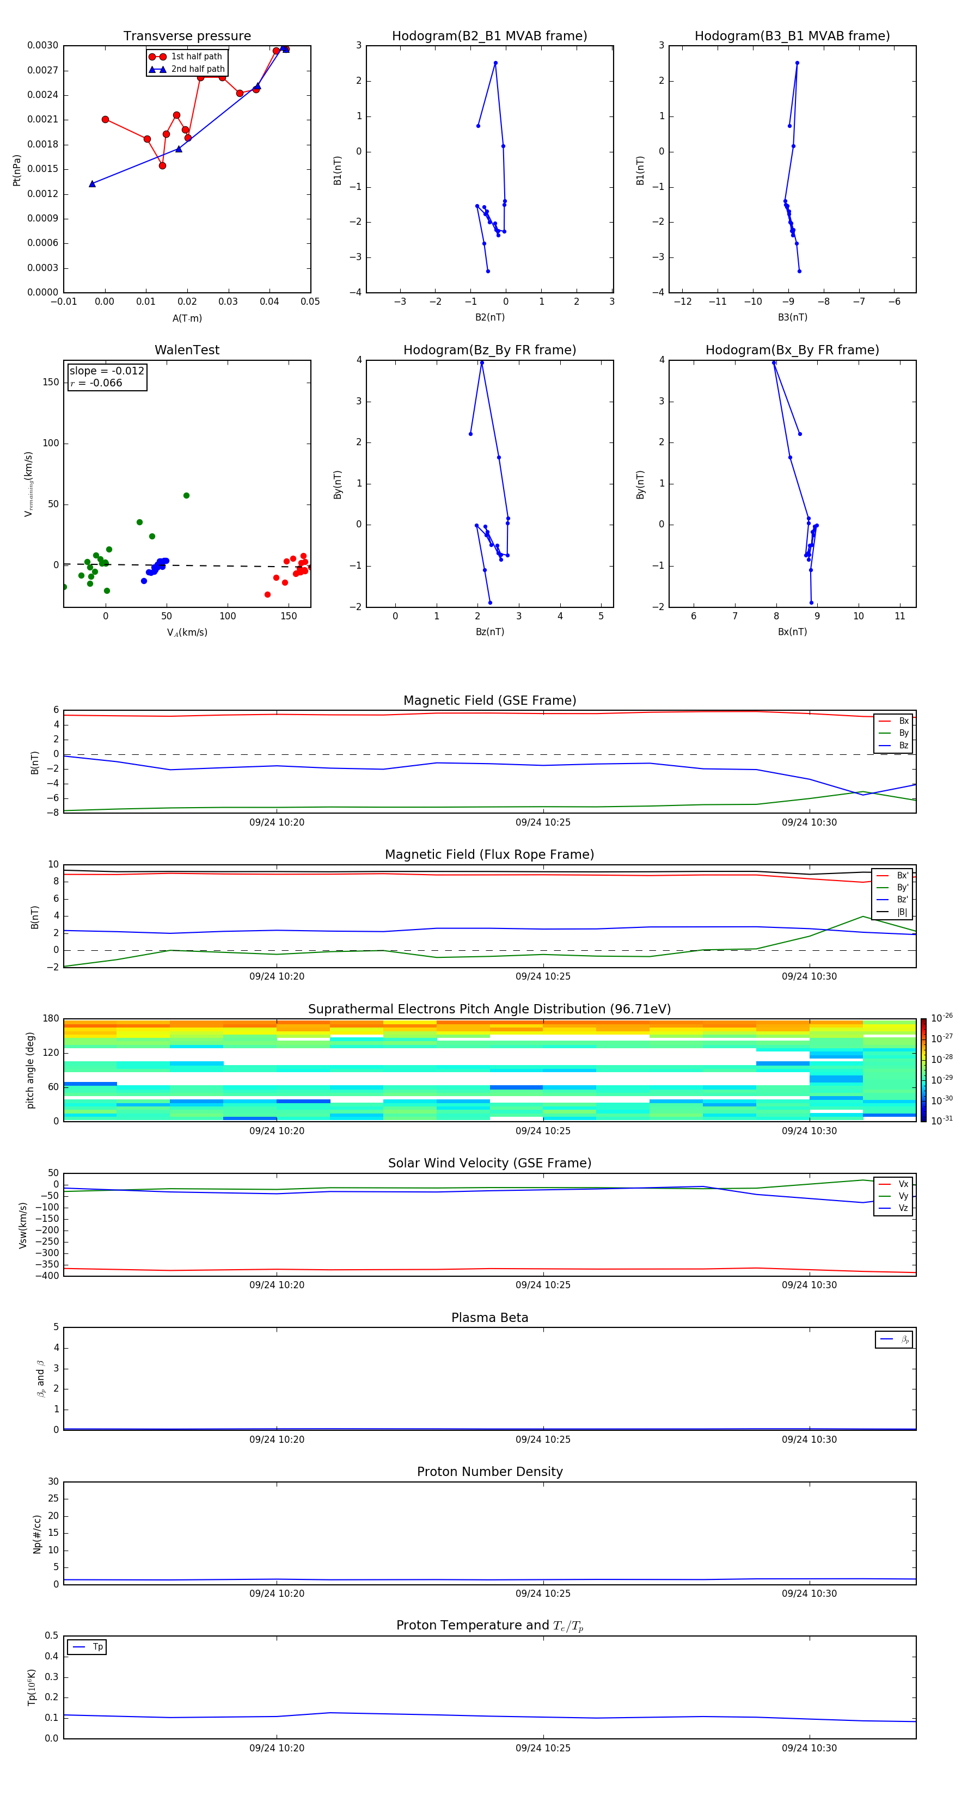
Task: Click the Hodogram(Bx_By FR frame) title
Action: point(792,350)
